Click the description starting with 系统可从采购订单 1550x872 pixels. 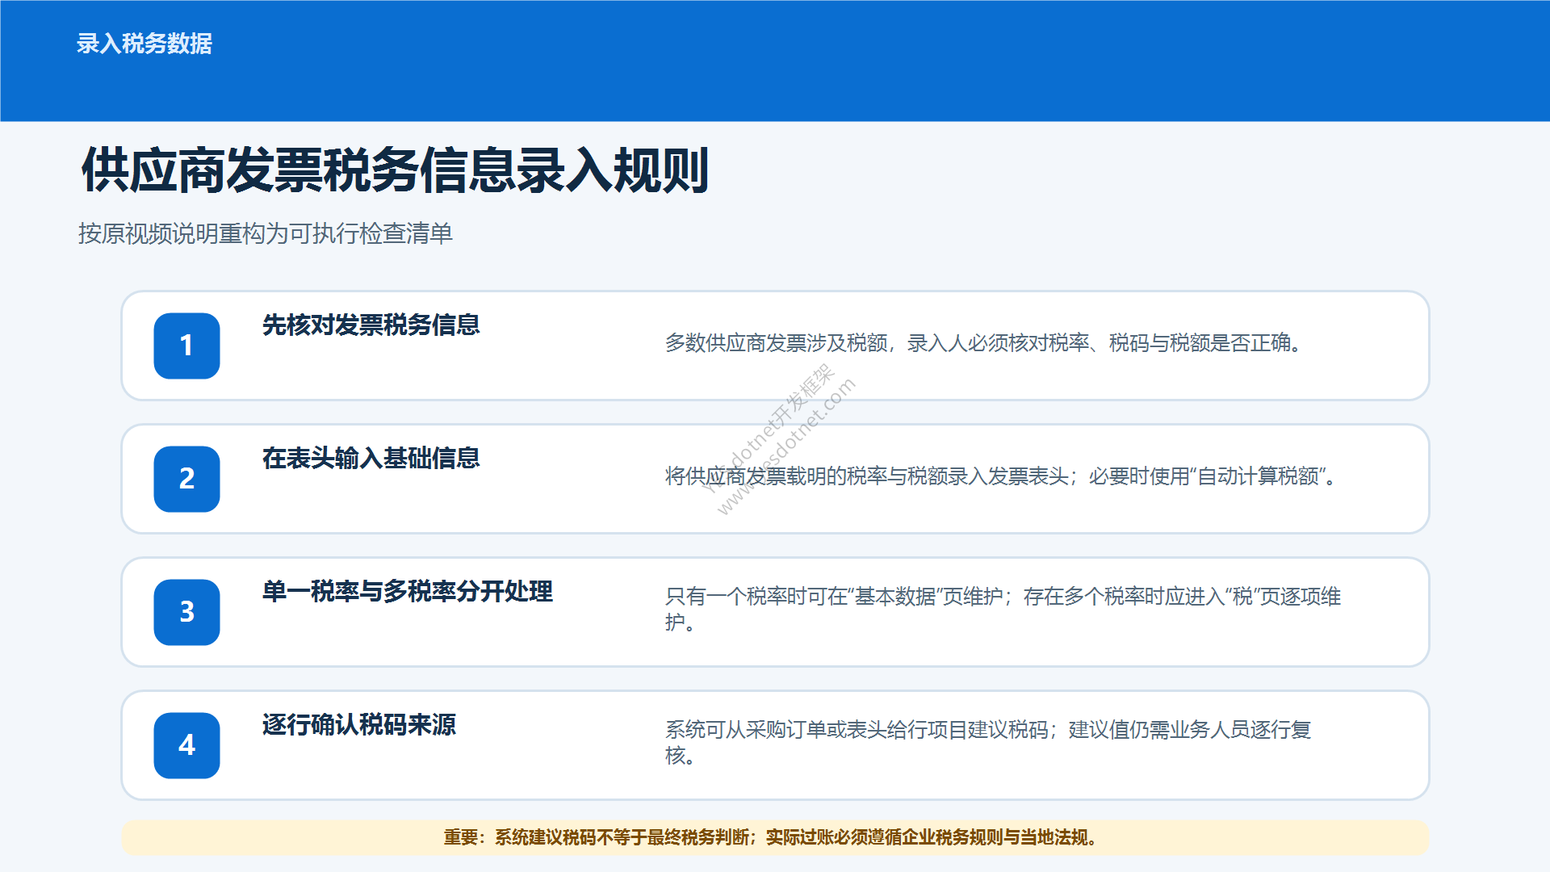[988, 742]
